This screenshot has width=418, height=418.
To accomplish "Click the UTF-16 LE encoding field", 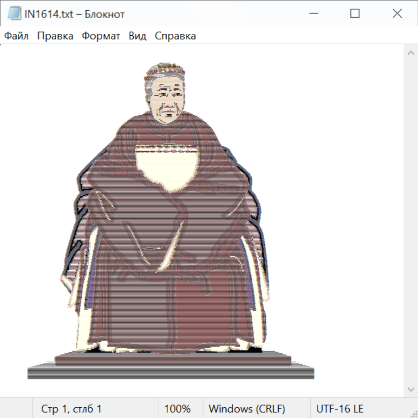I will tap(340, 409).
